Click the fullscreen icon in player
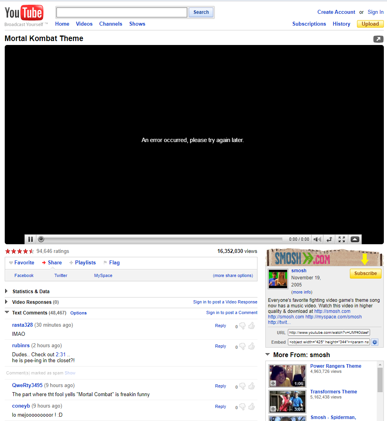The width and height of the screenshot is (387, 421). pos(342,239)
